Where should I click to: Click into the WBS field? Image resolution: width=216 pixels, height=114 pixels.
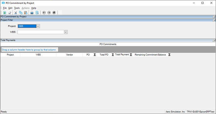[x=41, y=32]
